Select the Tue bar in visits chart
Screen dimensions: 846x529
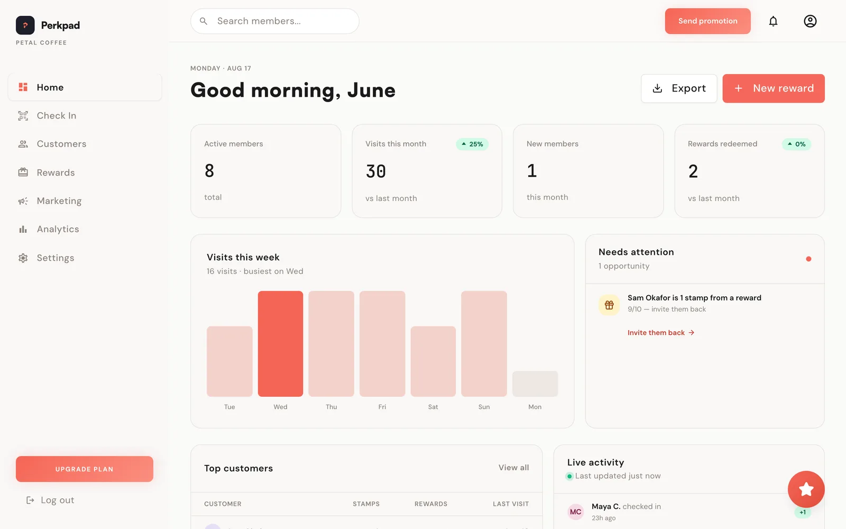pyautogui.click(x=229, y=361)
